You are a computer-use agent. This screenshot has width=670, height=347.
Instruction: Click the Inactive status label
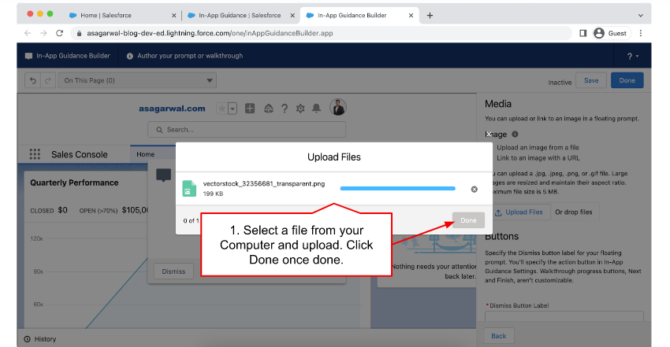560,83
